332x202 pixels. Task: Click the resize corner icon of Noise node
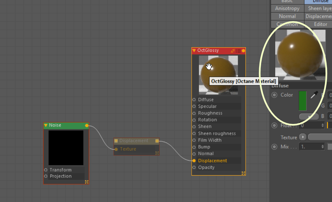tap(87, 182)
